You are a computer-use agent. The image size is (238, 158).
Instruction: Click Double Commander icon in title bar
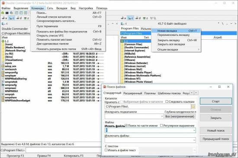click(x=3, y=3)
